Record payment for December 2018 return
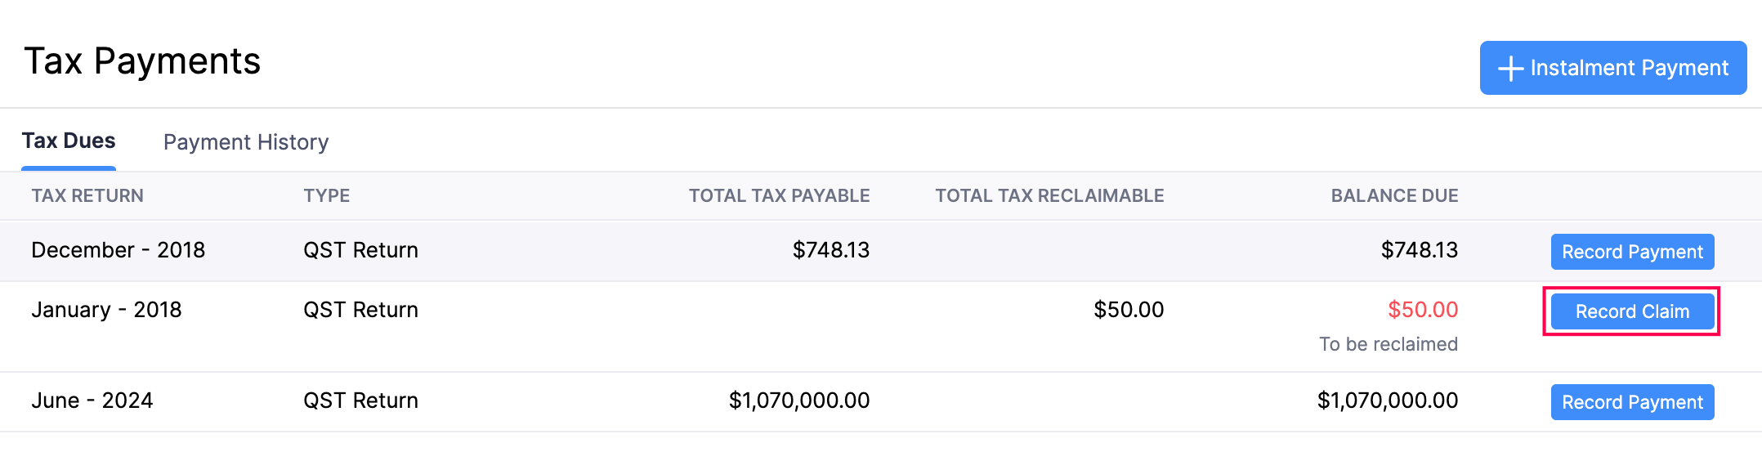 click(1632, 252)
